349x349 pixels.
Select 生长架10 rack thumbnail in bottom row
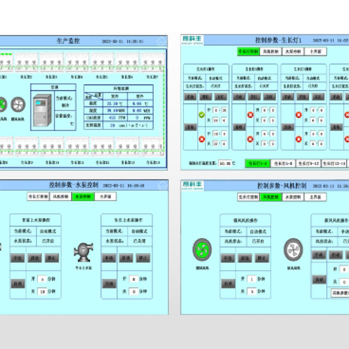[52, 146]
